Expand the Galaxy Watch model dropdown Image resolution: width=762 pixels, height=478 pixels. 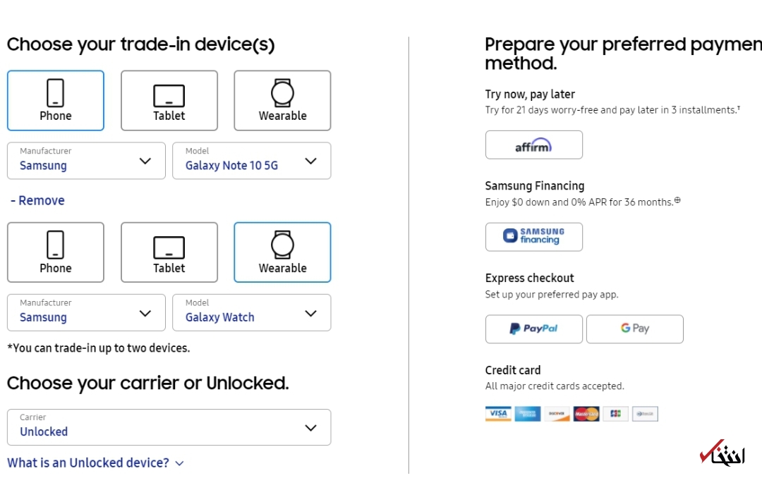pos(251,312)
